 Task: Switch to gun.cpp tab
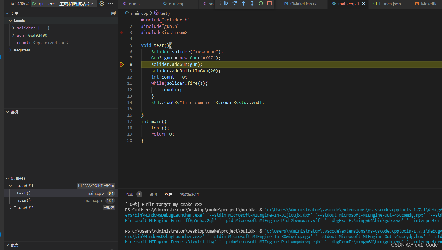pyautogui.click(x=179, y=4)
